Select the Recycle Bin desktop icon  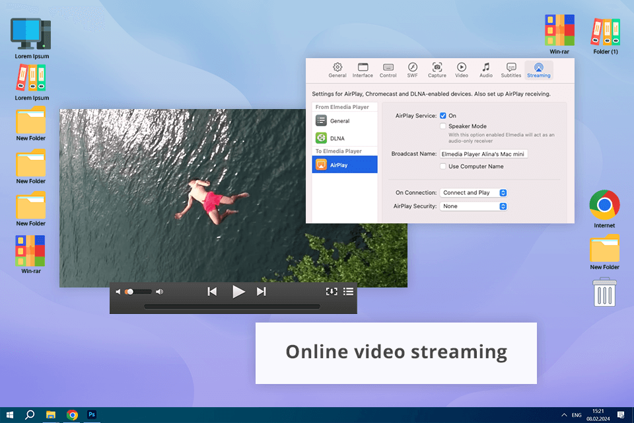click(604, 292)
